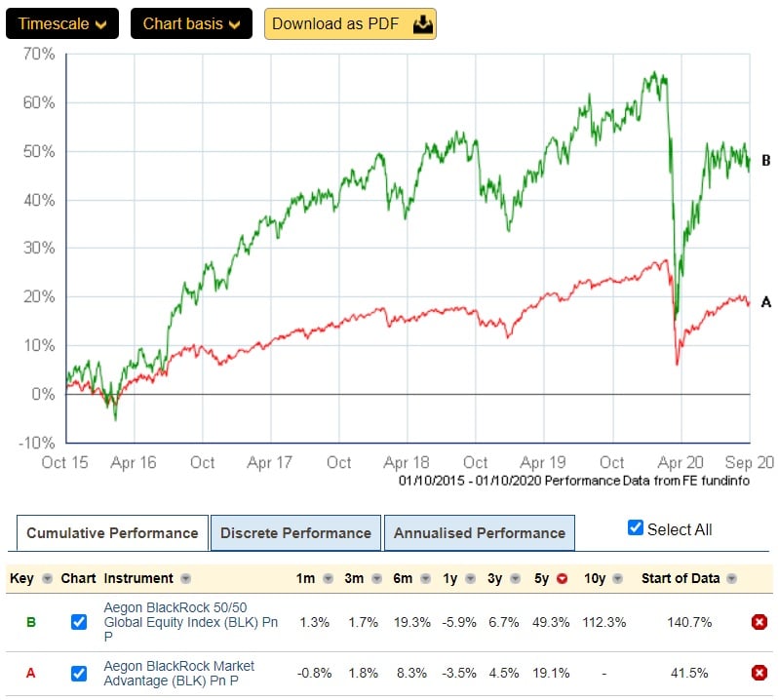Sort by 3y column arrow
The height and width of the screenshot is (700, 778).
pos(516,578)
